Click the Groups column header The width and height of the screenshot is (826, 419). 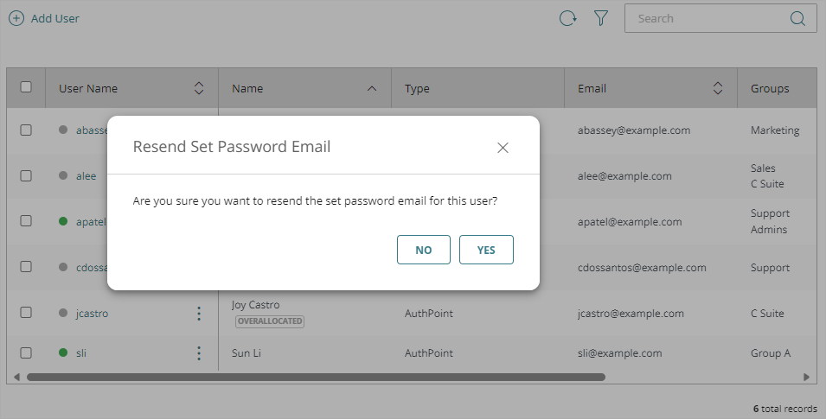point(770,88)
